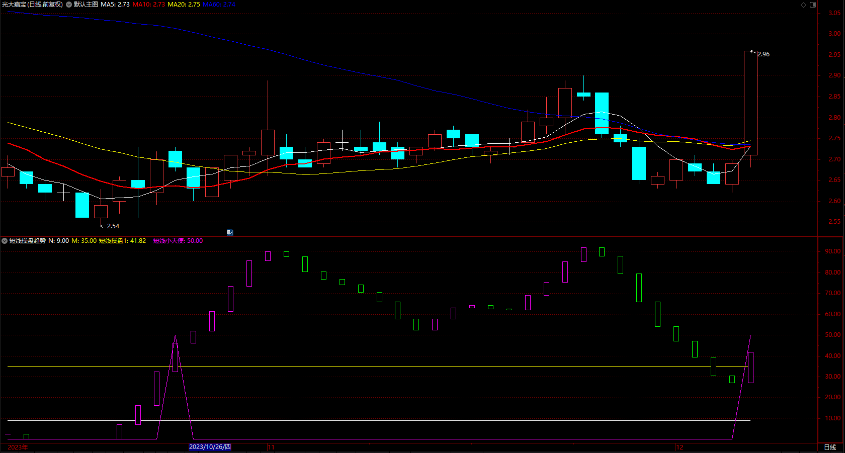Click the 2023/10/26/四 date marker

coord(210,447)
